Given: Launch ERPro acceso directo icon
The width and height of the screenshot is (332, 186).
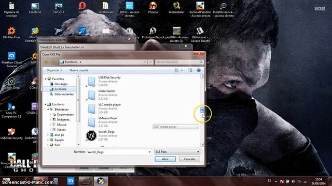Looking at the screenshot, I should click(129, 9).
